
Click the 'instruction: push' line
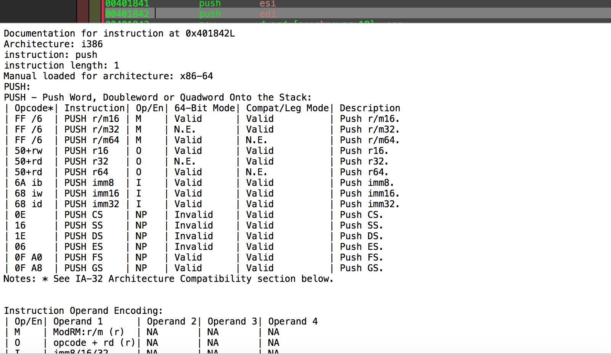coord(51,55)
